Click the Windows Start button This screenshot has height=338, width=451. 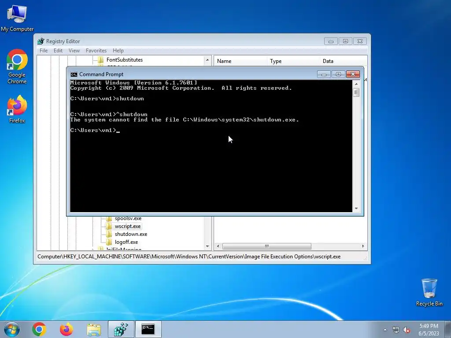[12, 329]
